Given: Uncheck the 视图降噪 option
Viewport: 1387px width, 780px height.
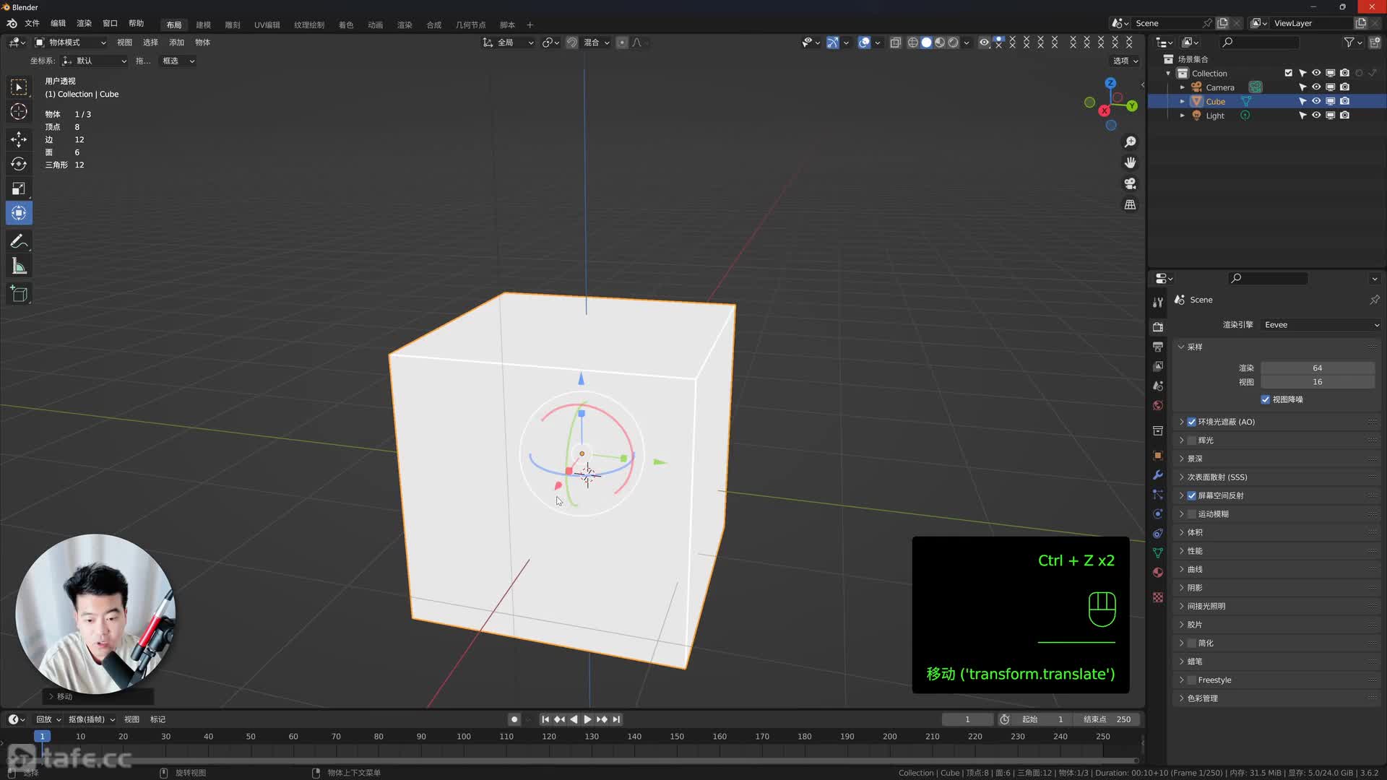Looking at the screenshot, I should (x=1265, y=399).
